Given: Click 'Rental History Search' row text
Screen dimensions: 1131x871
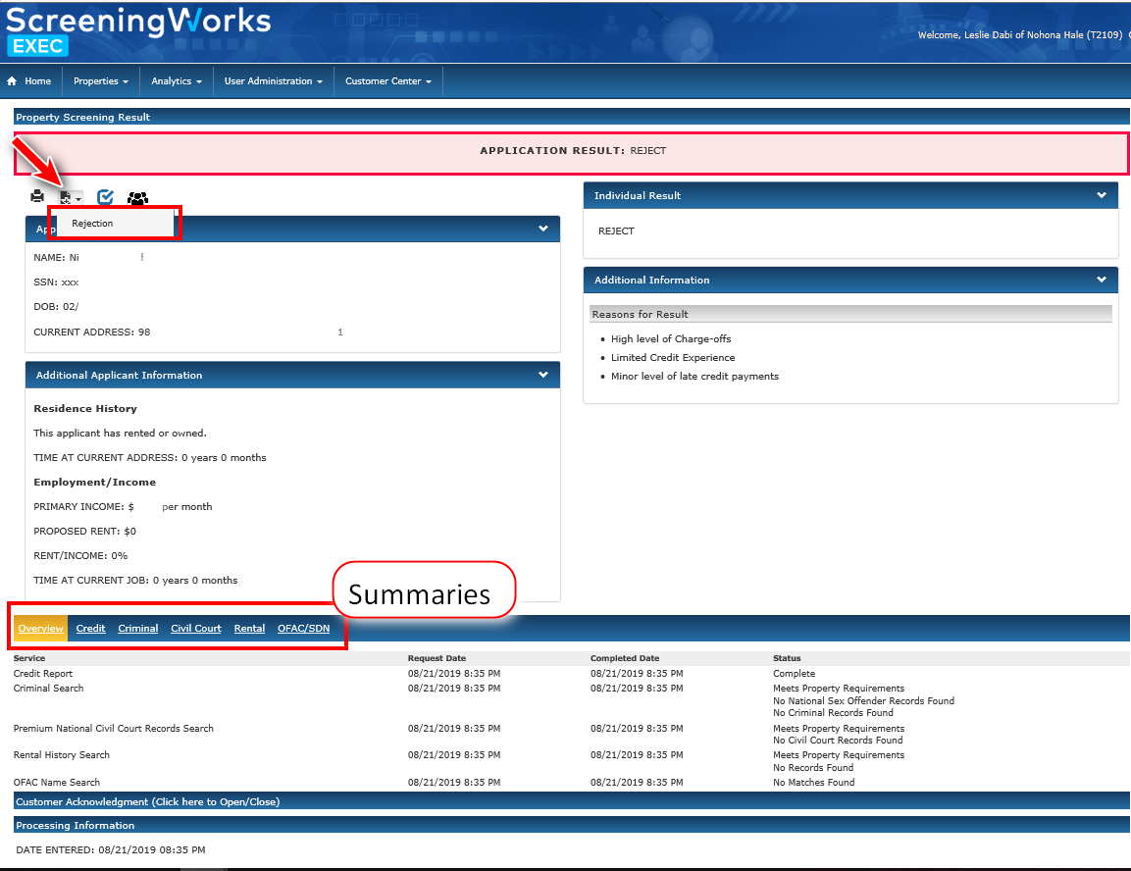Looking at the screenshot, I should (x=62, y=755).
